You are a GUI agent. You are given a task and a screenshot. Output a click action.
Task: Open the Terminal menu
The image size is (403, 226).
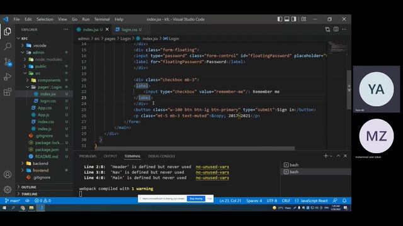pyautogui.click(x=102, y=19)
